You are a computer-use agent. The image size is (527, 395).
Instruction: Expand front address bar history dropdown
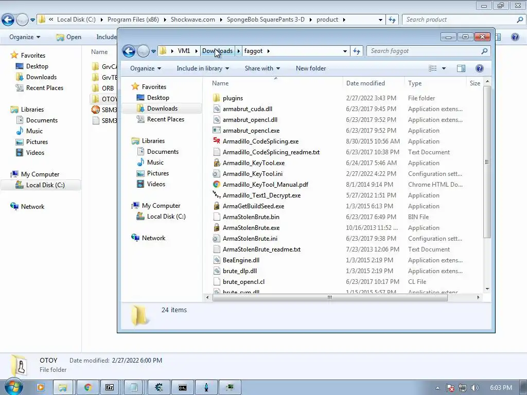345,51
